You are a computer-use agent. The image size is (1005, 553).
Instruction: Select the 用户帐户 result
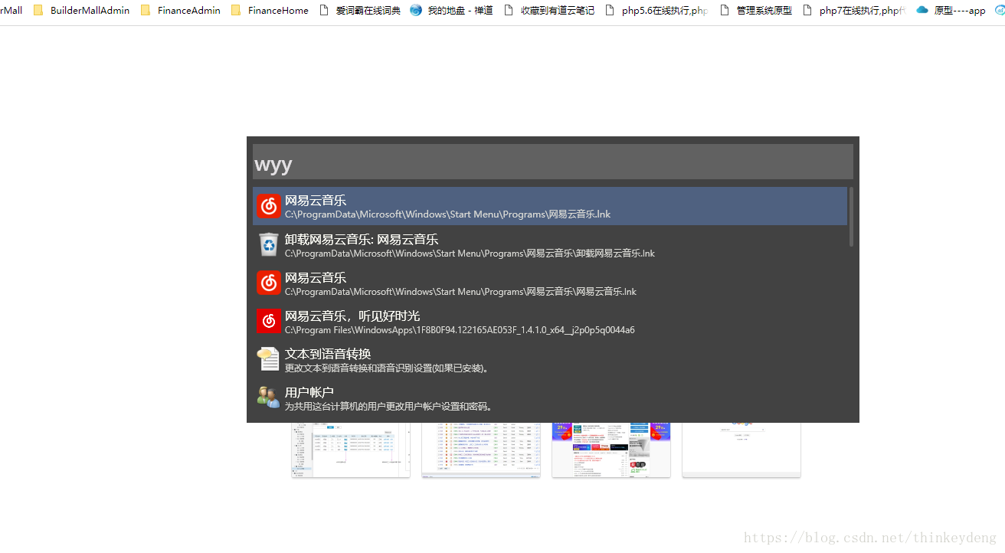click(550, 398)
